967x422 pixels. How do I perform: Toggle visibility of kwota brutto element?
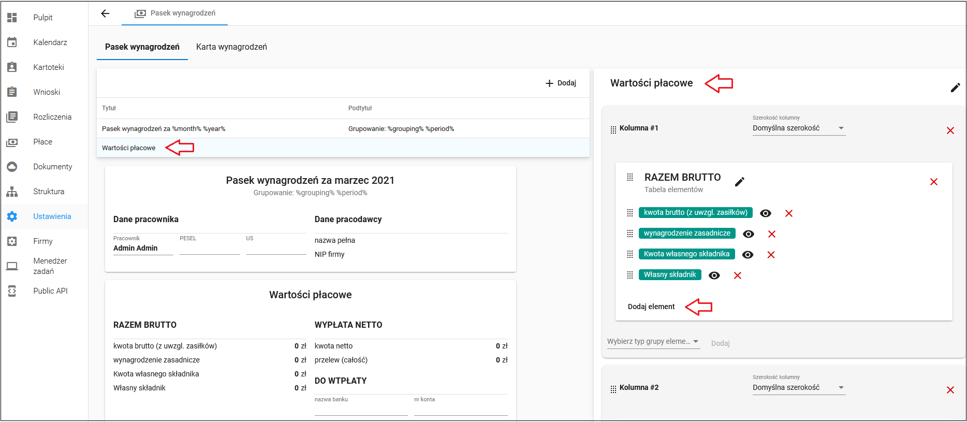pos(766,213)
